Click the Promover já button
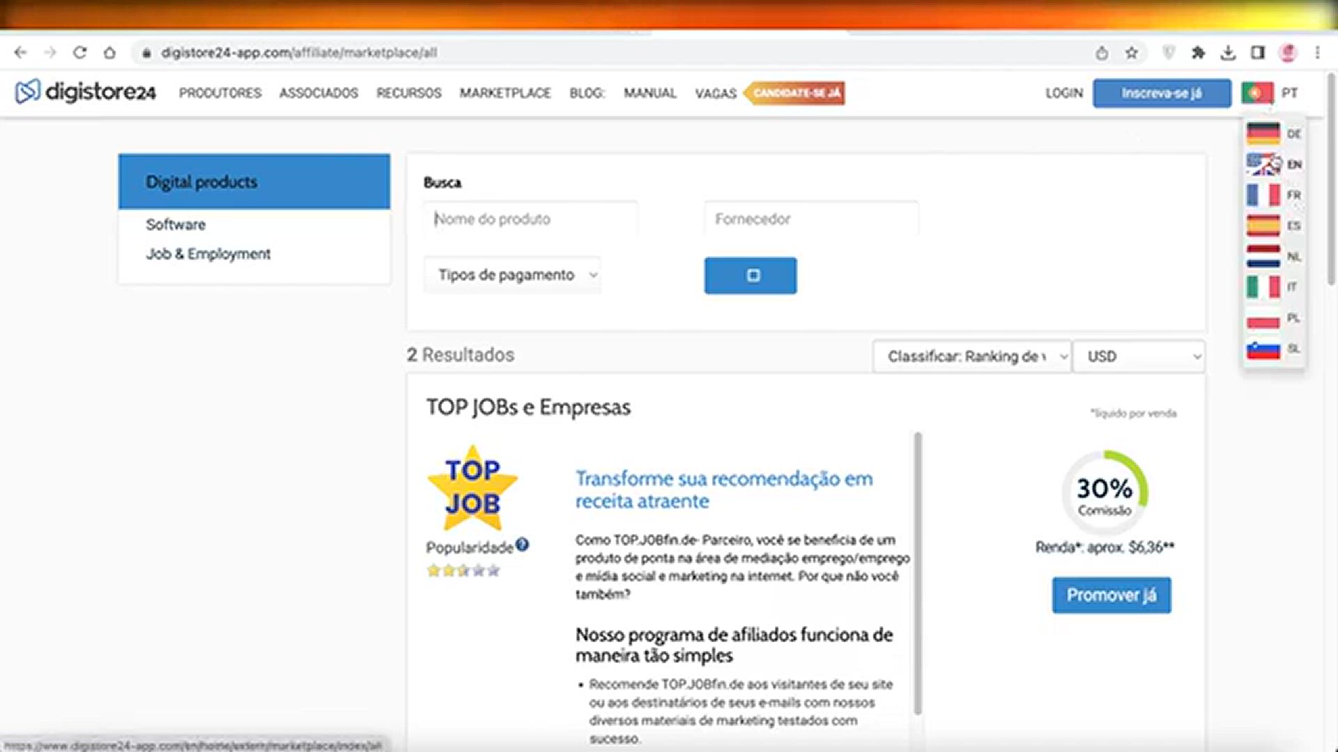 click(x=1112, y=595)
